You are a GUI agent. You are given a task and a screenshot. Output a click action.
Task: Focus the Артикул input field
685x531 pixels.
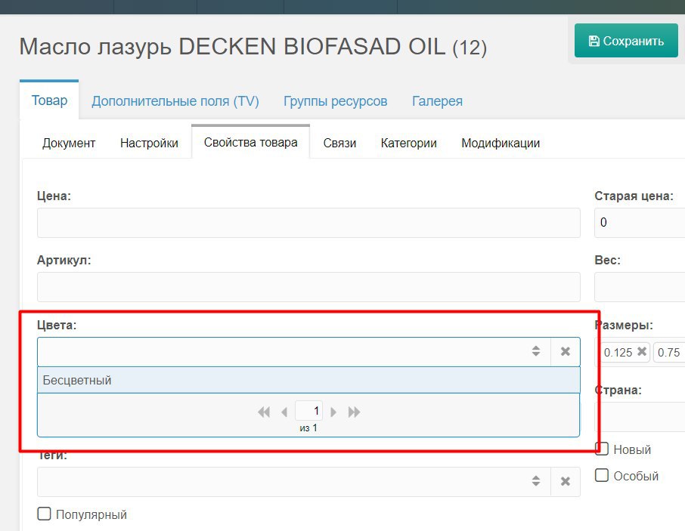coord(308,287)
